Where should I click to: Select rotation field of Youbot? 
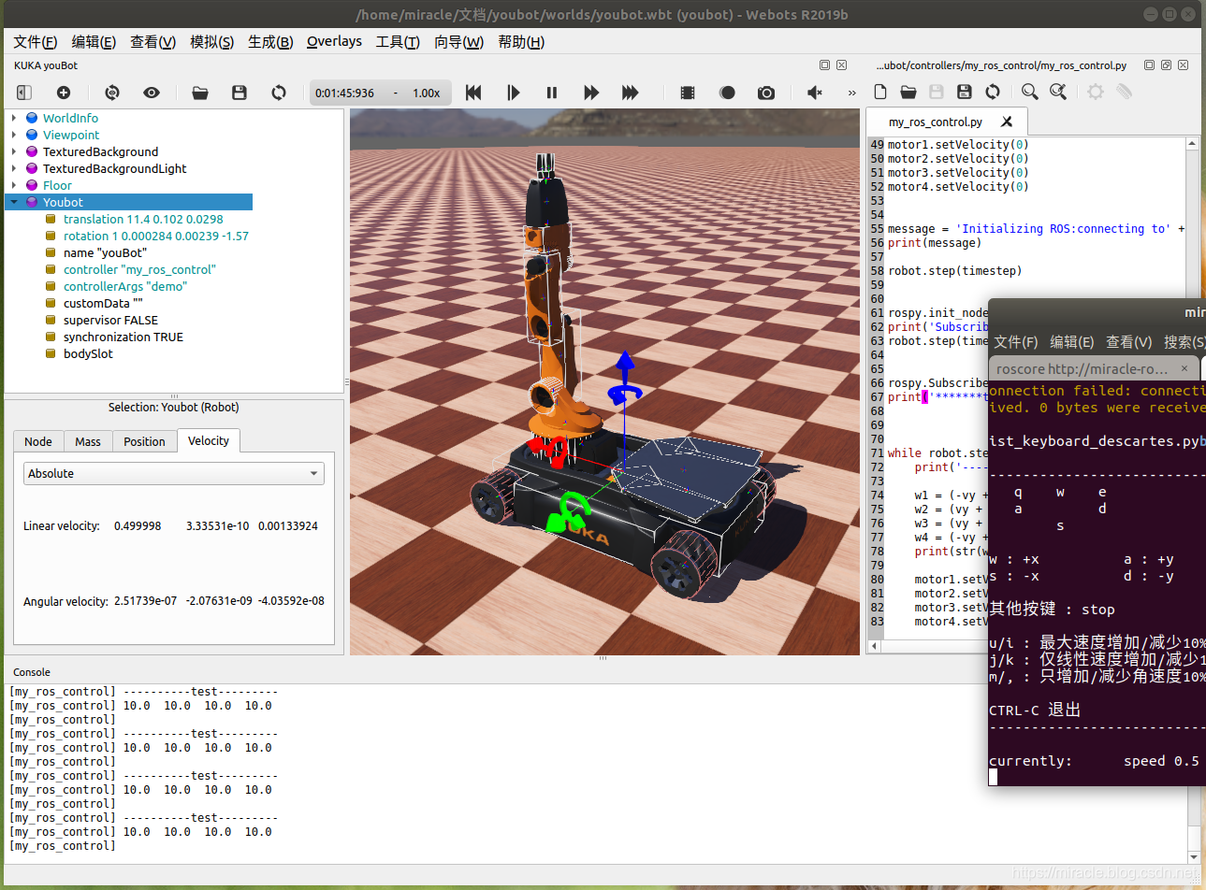(x=156, y=236)
